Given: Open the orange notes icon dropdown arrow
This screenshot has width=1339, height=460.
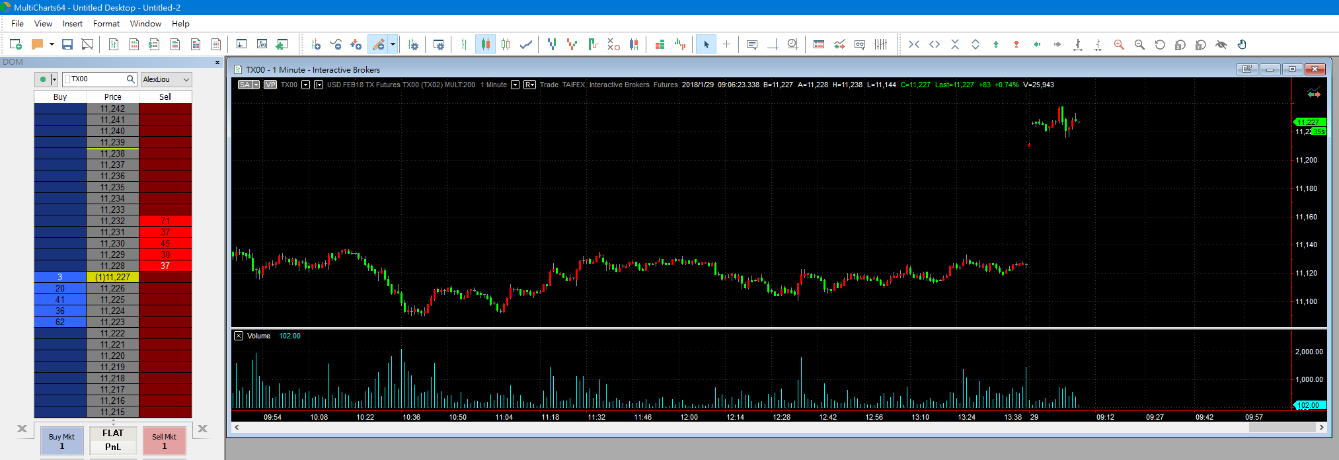Looking at the screenshot, I should pos(52,44).
